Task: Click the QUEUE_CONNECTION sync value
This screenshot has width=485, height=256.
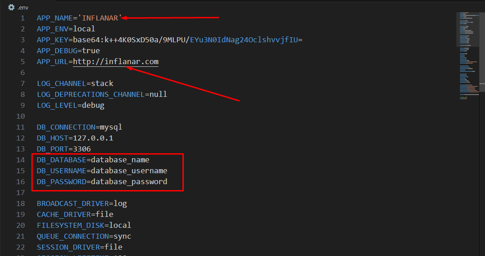Action: [x=122, y=236]
